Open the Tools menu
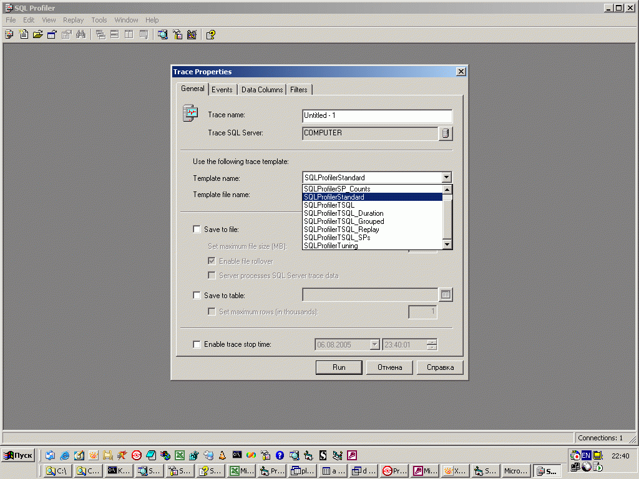 tap(99, 20)
